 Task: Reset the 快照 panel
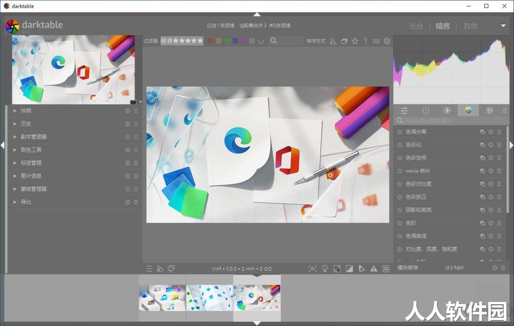tap(128, 111)
